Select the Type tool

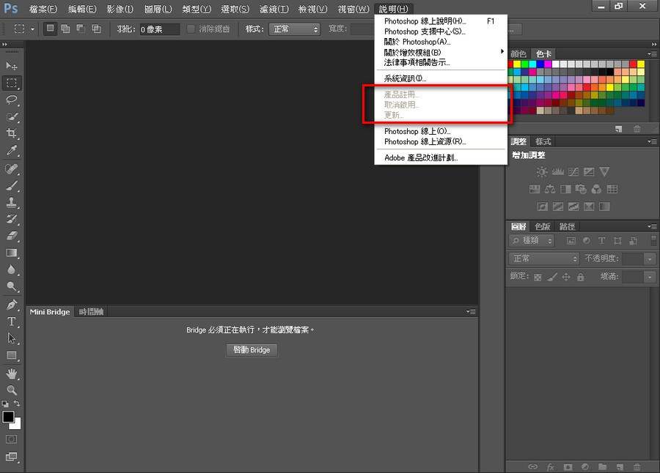click(11, 321)
